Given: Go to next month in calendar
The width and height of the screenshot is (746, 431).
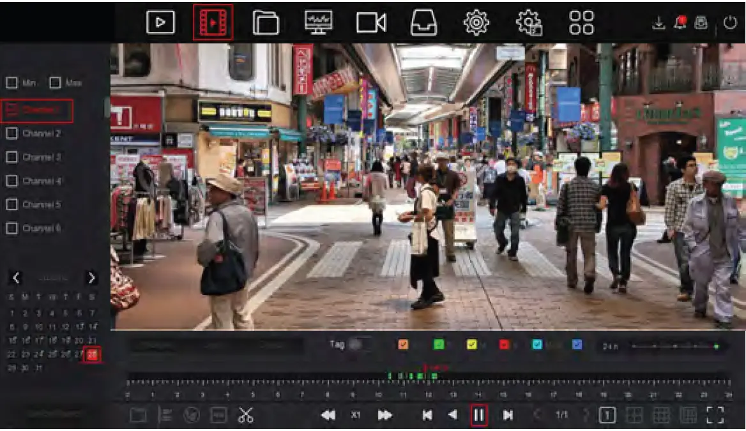Looking at the screenshot, I should (92, 278).
